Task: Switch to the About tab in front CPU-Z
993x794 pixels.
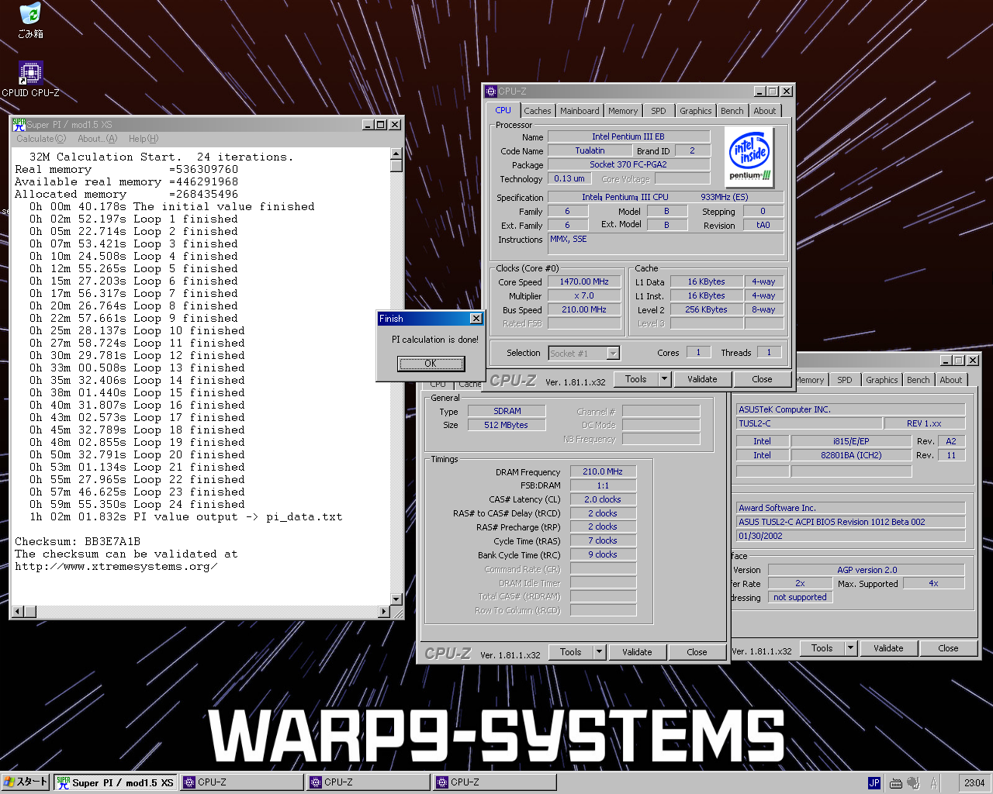Action: [x=765, y=111]
